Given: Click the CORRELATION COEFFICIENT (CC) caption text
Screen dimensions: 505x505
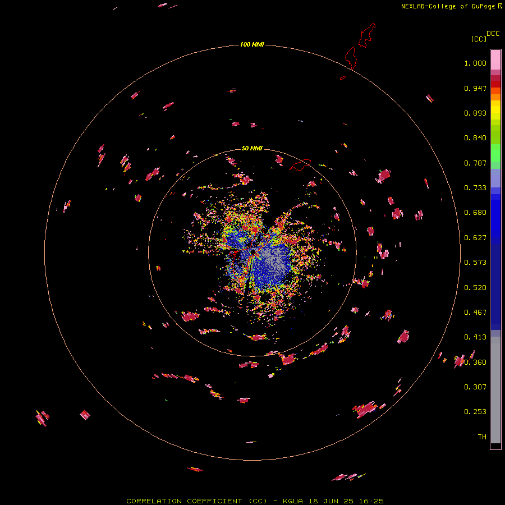Looking at the screenshot, I should click(x=197, y=501).
